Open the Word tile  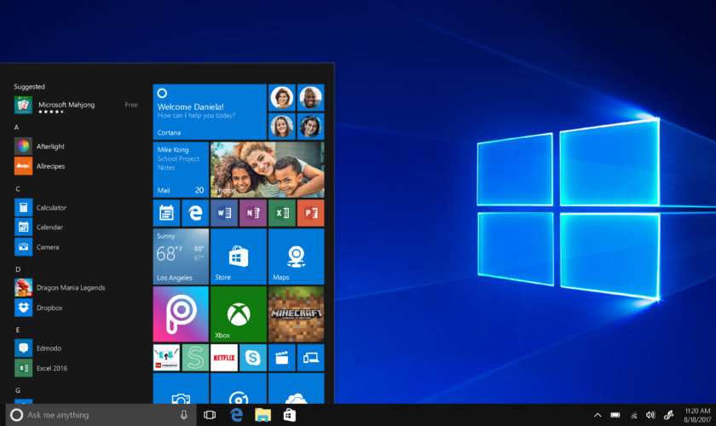pyautogui.click(x=224, y=213)
